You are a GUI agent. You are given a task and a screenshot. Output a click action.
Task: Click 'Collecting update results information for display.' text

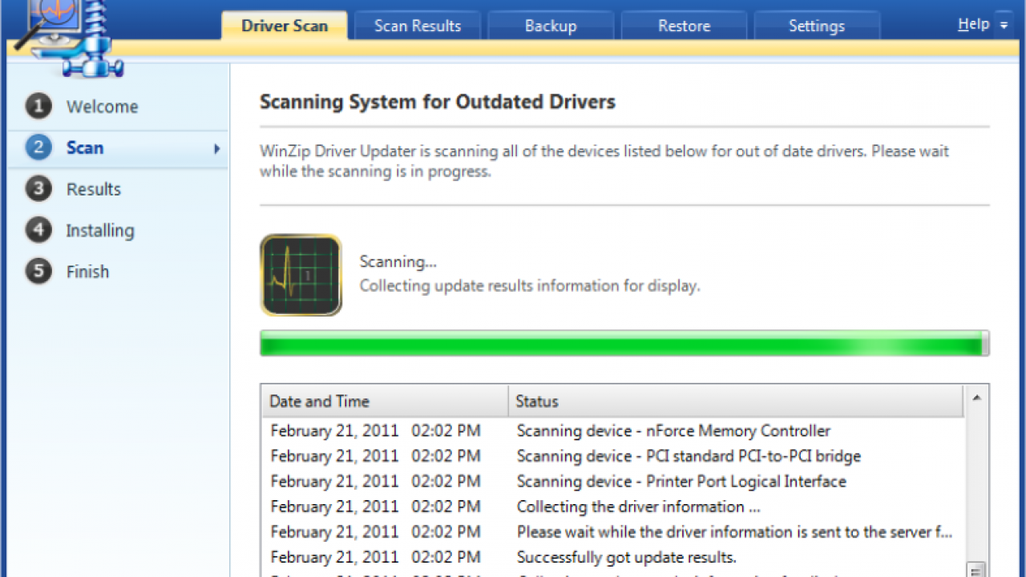(x=530, y=286)
